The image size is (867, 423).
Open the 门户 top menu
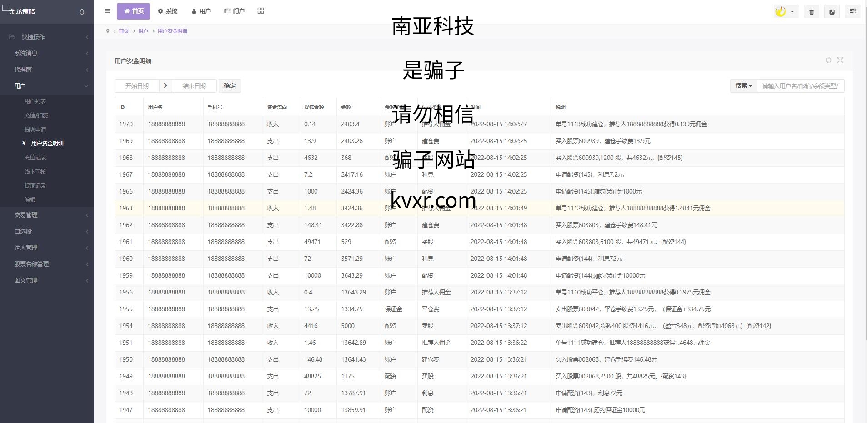click(235, 11)
